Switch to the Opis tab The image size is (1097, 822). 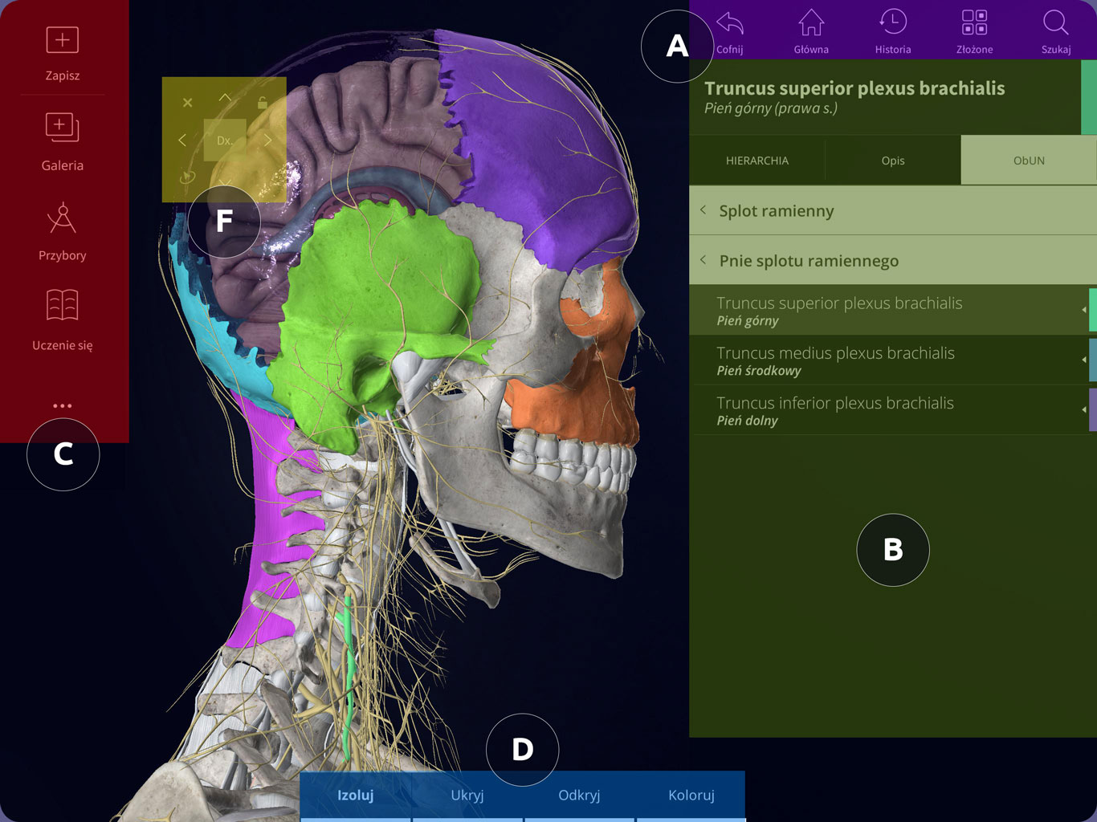[x=892, y=161]
